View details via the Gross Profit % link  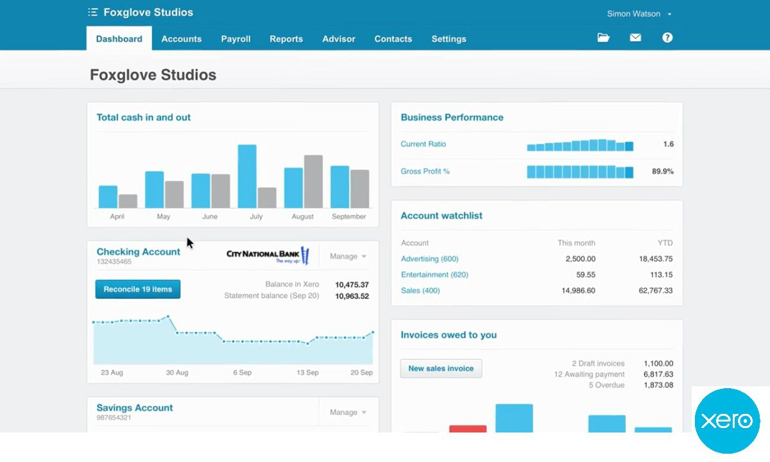tap(425, 171)
